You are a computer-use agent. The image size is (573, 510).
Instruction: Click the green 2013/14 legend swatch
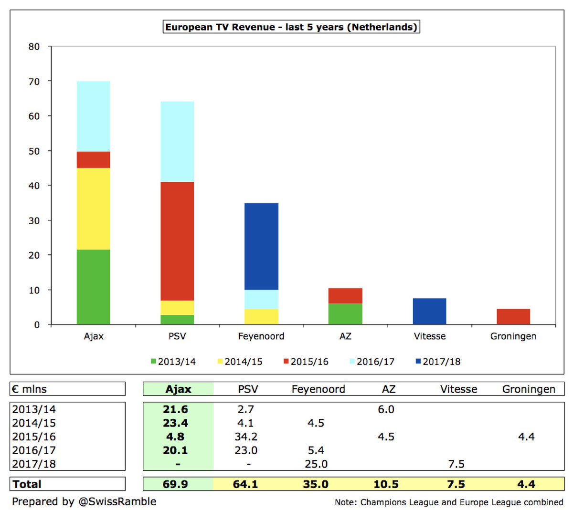(x=153, y=362)
